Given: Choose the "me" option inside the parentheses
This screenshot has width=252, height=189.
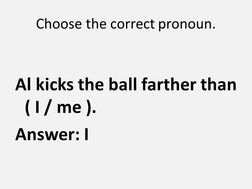Looking at the screenshot, I should [x=69, y=108].
